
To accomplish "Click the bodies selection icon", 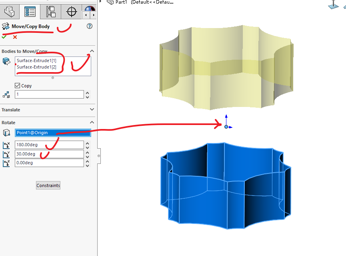I will pyautogui.click(x=6, y=61).
